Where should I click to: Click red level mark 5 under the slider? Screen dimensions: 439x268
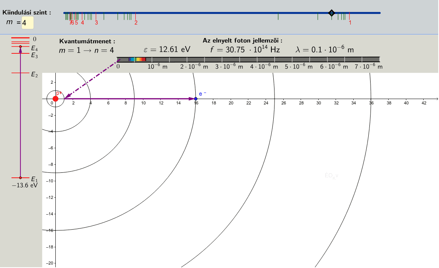(76, 23)
